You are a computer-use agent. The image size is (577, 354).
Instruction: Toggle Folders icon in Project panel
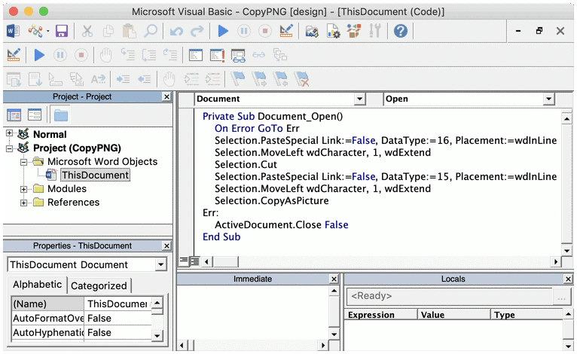pos(61,115)
